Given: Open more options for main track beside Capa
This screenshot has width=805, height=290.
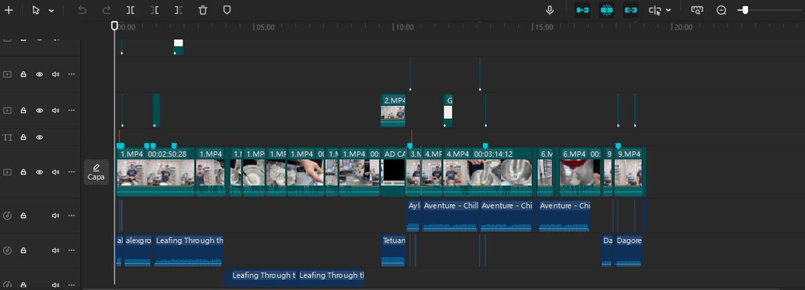Looking at the screenshot, I should 71,172.
